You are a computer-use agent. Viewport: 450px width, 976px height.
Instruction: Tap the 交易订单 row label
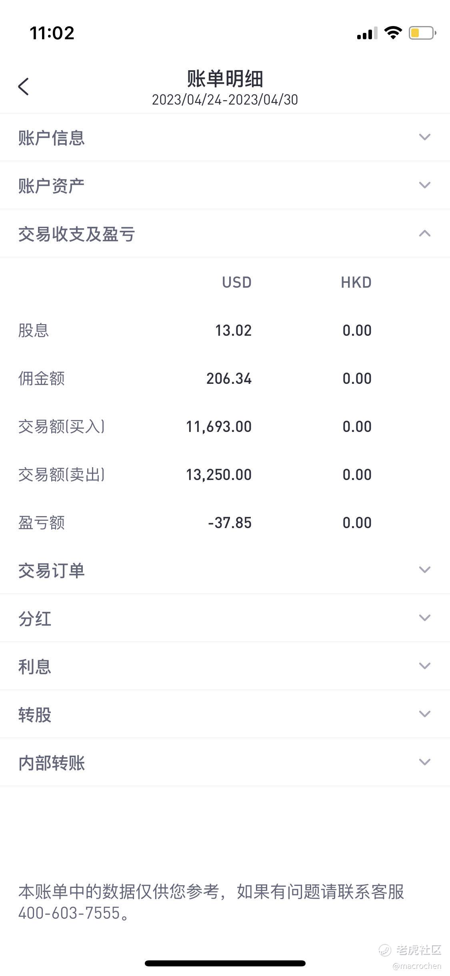point(52,571)
